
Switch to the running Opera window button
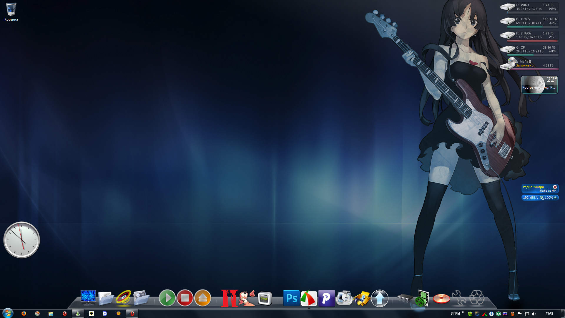pos(132,314)
